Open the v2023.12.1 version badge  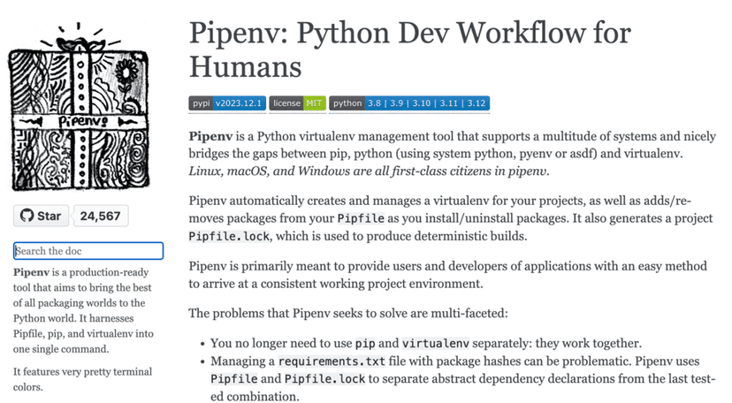pyautogui.click(x=240, y=103)
